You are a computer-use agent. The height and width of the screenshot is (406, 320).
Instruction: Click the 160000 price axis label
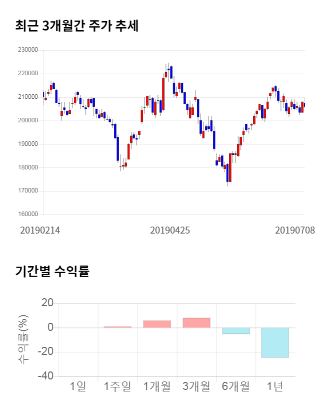[x=27, y=215]
